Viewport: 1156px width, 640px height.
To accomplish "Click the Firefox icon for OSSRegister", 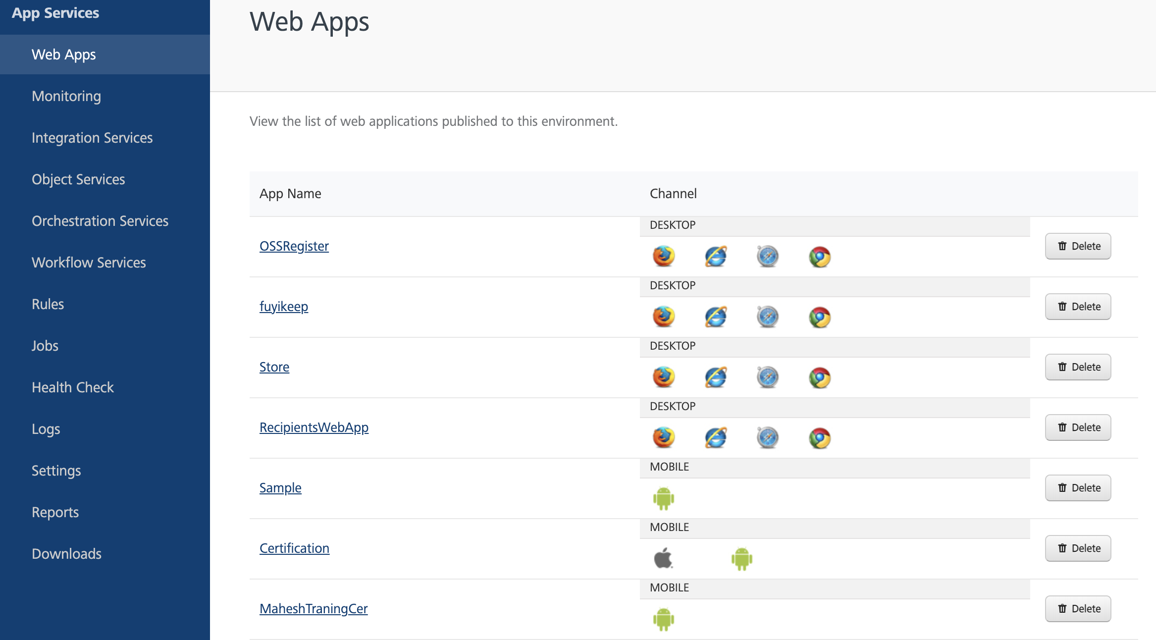I will point(664,257).
